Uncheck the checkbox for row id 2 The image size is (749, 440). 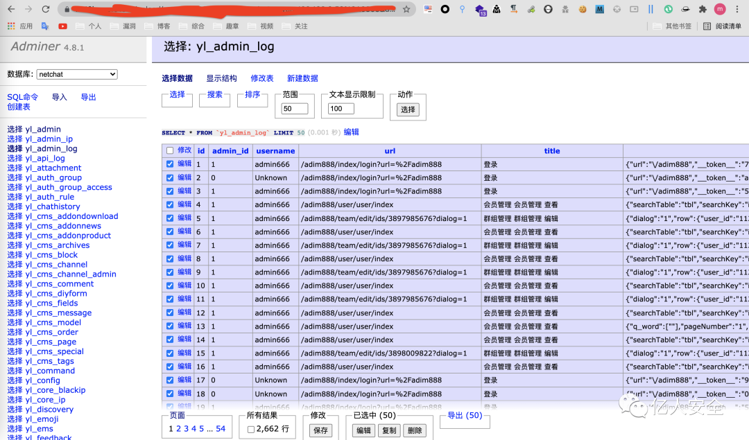click(x=170, y=177)
